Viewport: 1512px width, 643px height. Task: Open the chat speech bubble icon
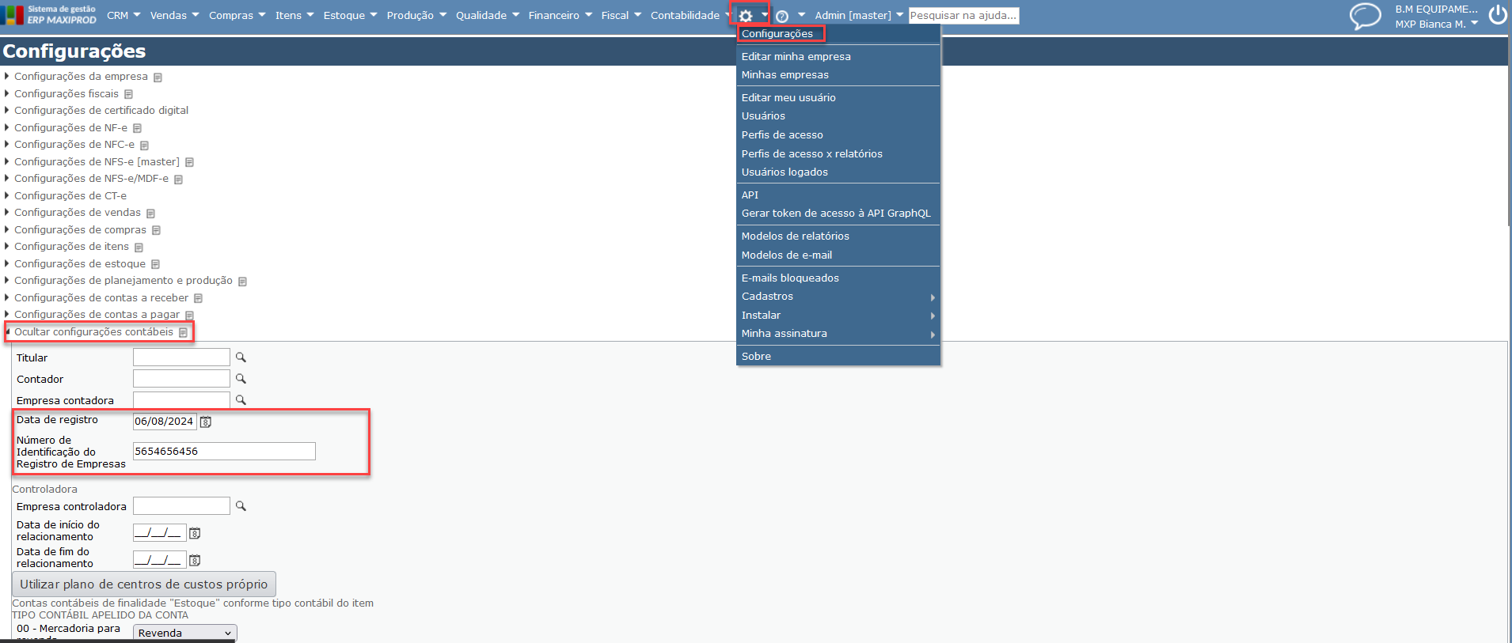click(x=1365, y=16)
